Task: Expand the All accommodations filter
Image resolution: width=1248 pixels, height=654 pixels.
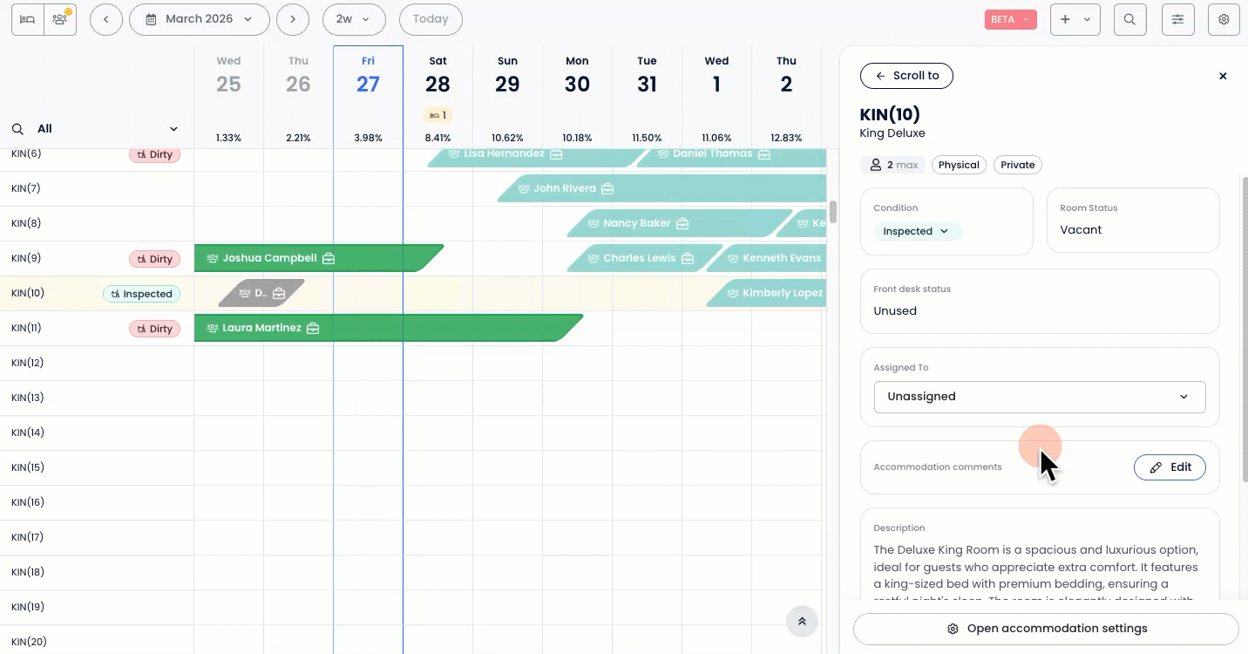Action: pyautogui.click(x=96, y=129)
